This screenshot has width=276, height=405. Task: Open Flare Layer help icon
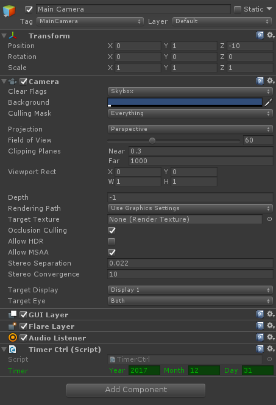coord(260,326)
